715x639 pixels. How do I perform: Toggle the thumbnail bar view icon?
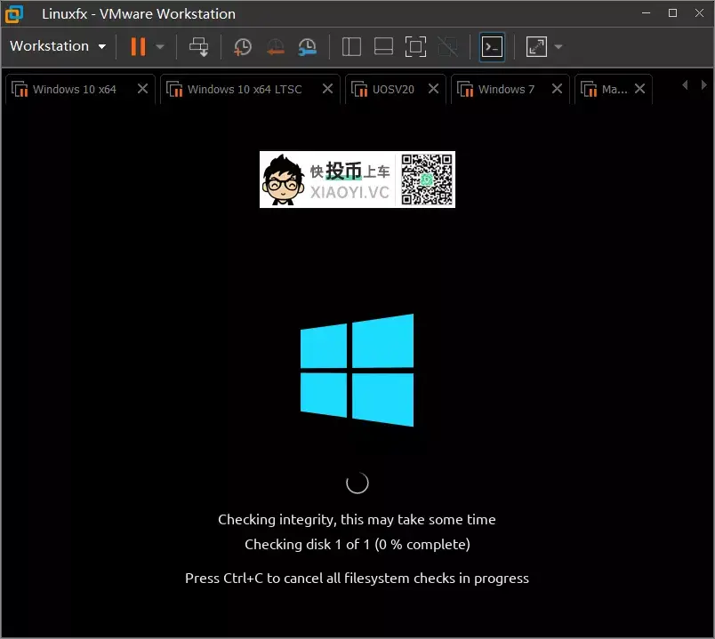[x=383, y=46]
